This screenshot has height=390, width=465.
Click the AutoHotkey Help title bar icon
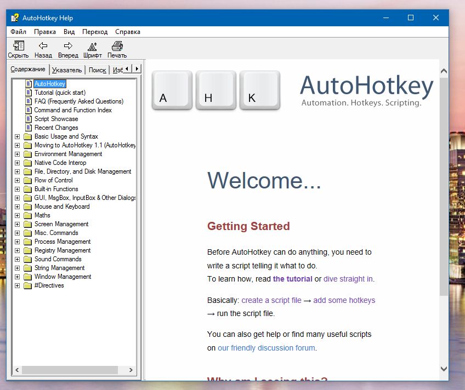tap(15, 18)
